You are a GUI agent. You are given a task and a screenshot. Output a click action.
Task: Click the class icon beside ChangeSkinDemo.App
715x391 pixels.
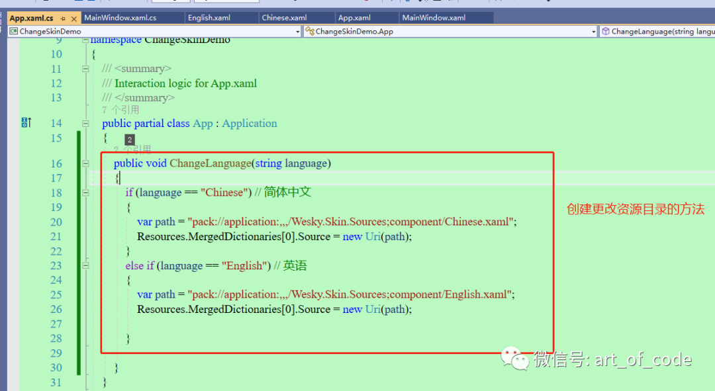point(310,31)
